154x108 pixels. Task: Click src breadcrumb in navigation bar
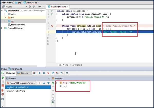pyautogui.click(x=18, y=3)
